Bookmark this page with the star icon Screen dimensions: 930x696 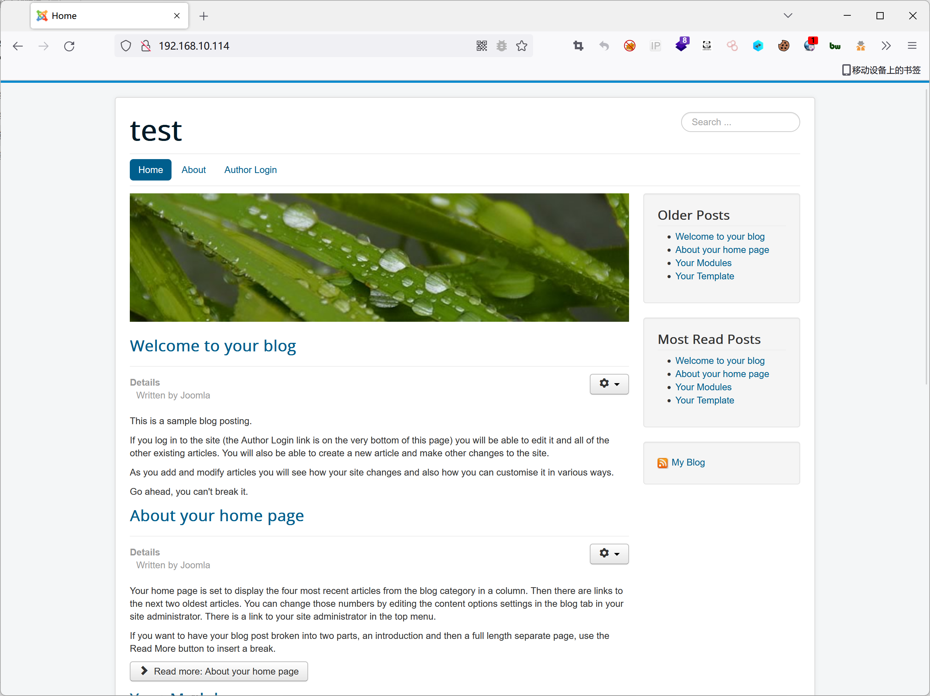pyautogui.click(x=521, y=46)
